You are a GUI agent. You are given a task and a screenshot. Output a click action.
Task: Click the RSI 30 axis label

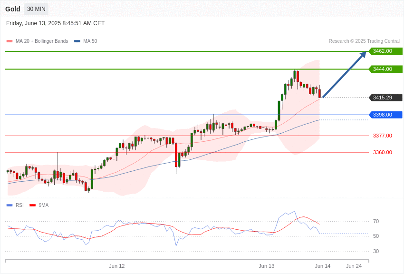pos(376,251)
